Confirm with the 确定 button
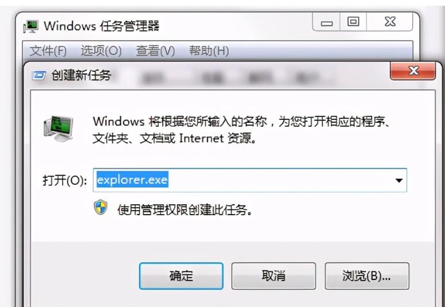Image resolution: width=445 pixels, height=307 pixels. 181,276
